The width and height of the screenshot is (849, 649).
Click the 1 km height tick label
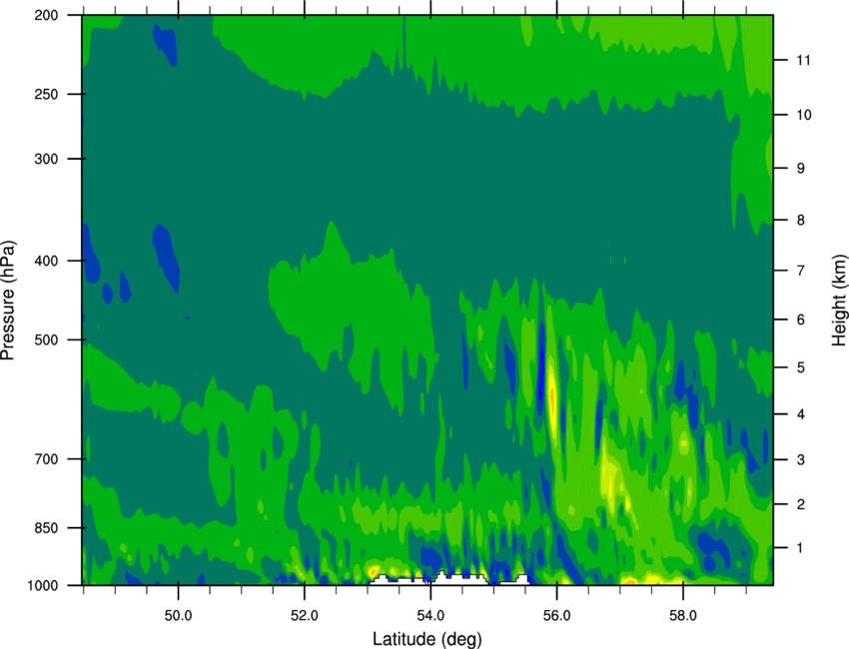click(x=800, y=548)
